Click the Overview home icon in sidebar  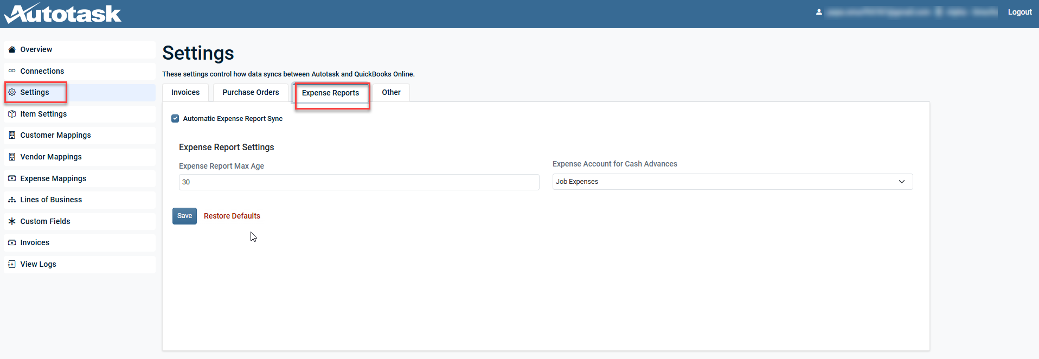pos(12,49)
